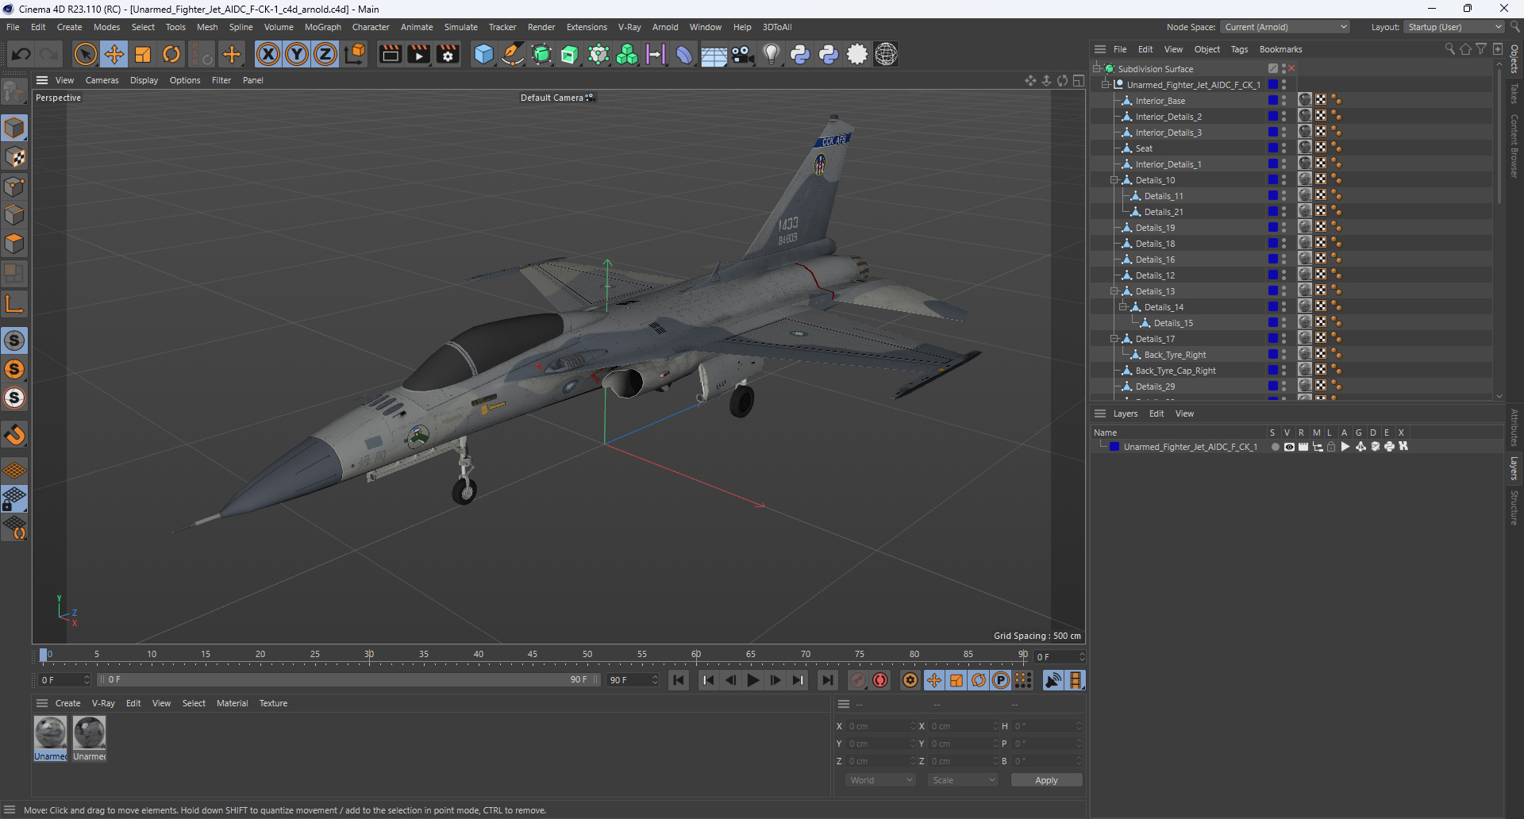Open the World coordinate dropdown
This screenshot has height=819, width=1524.
880,780
